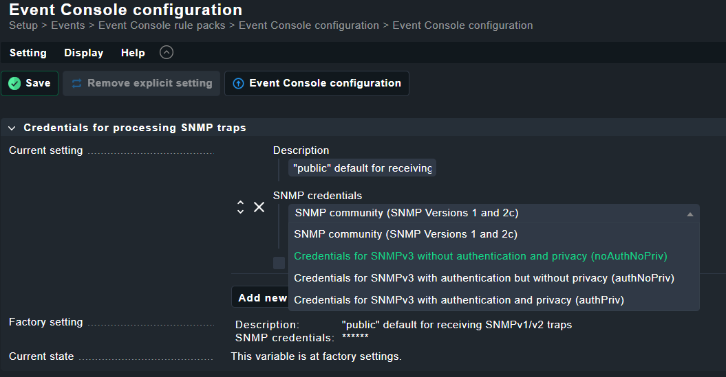Collapse Credentials for processing SNMP traps section

[x=12, y=128]
